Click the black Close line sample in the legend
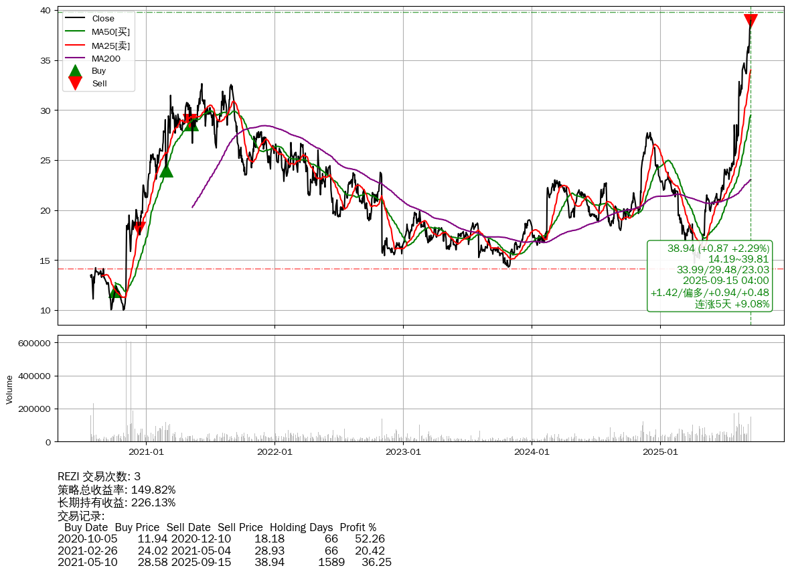Screen dimensions: 790x574 pos(75,19)
